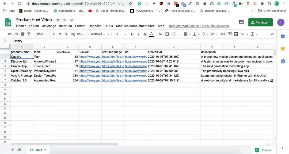The height and width of the screenshot is (154, 289).
Task: Insert a comment from the toolbar
Action: tap(230, 34)
